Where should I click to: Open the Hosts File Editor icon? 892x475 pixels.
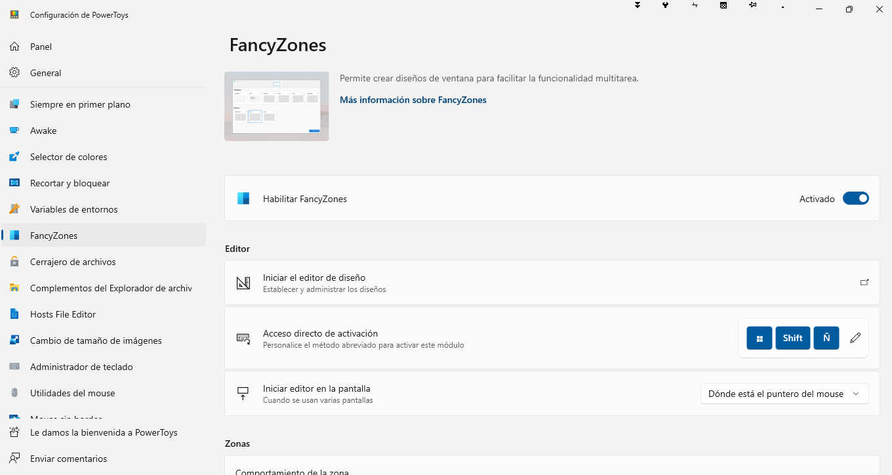(x=14, y=314)
